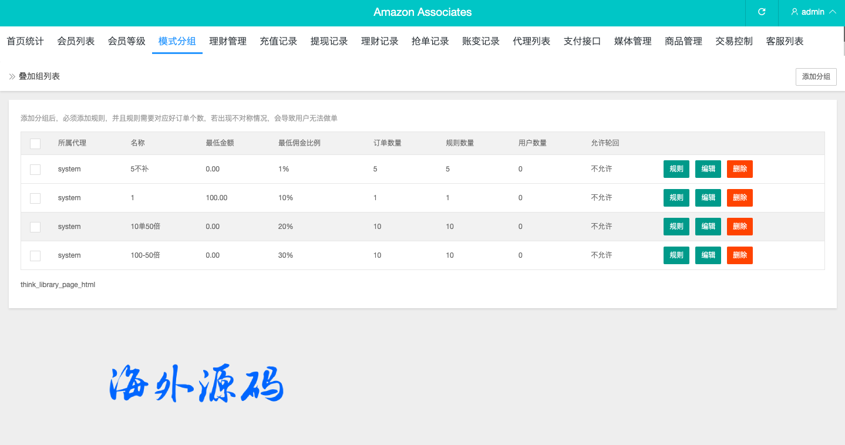Click the refresh icon in header
The height and width of the screenshot is (445, 845).
762,12
